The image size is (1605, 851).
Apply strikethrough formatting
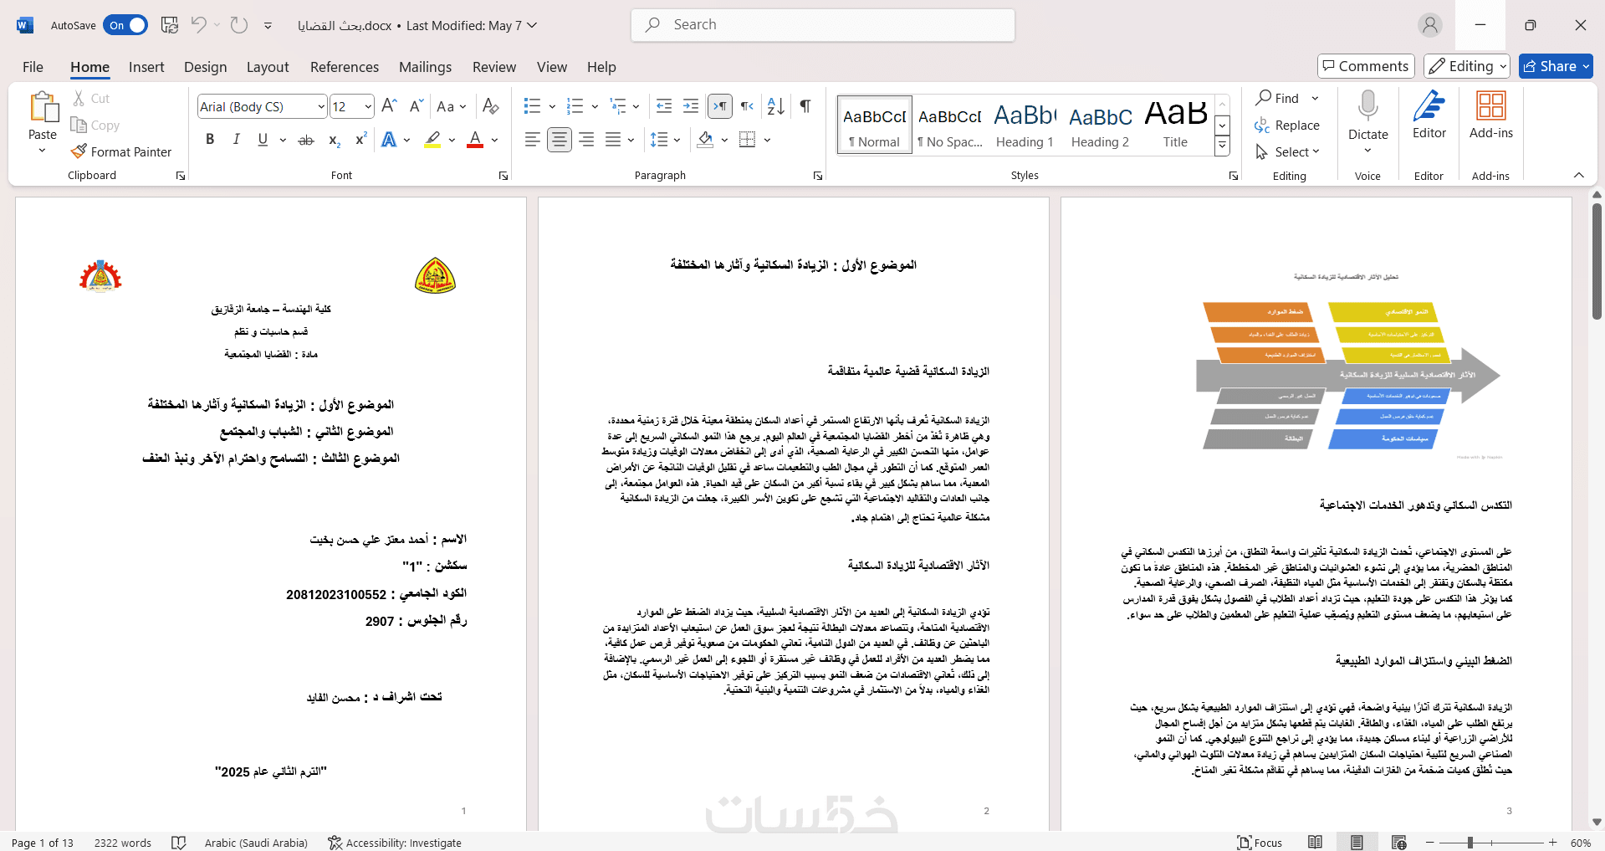coord(306,140)
